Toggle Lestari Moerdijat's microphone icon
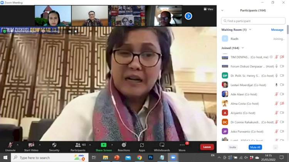The image size is (289, 162). (x=276, y=85)
